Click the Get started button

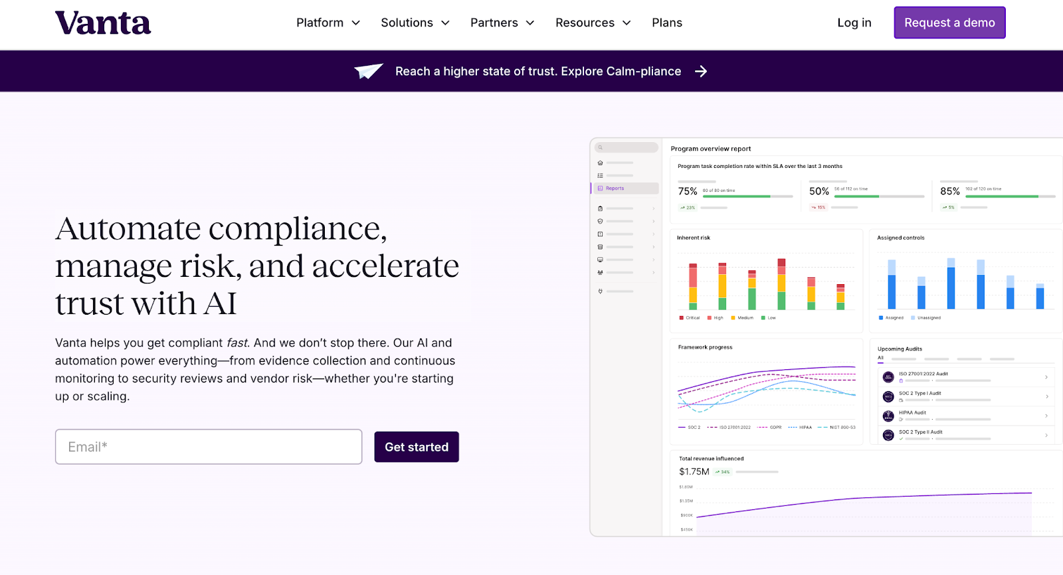(417, 447)
